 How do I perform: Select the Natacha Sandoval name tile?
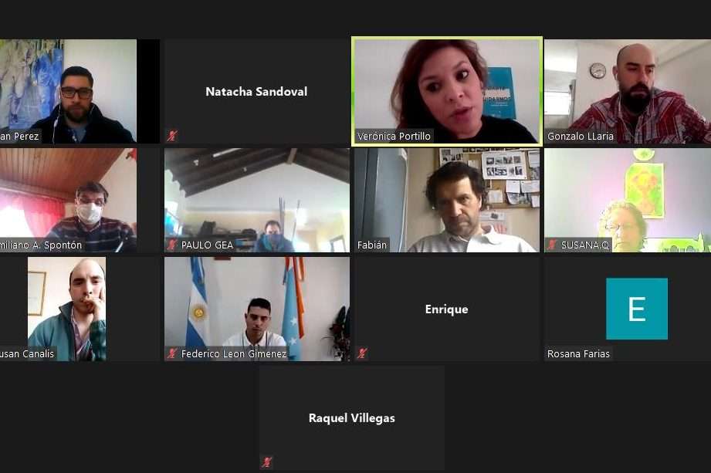pos(256,92)
